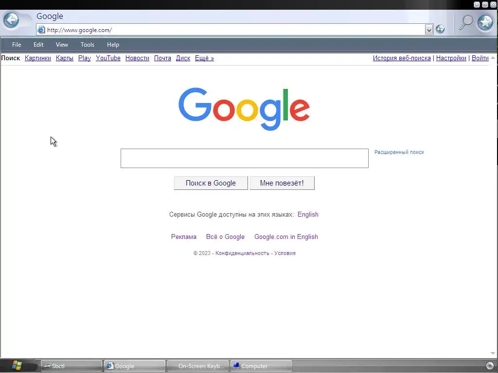This screenshot has height=373, width=498.
Task: Open the Карты link
Action: click(x=65, y=58)
